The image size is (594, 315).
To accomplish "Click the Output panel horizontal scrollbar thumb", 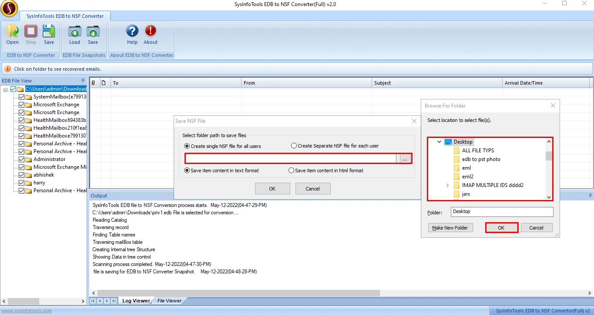I will [x=238, y=293].
